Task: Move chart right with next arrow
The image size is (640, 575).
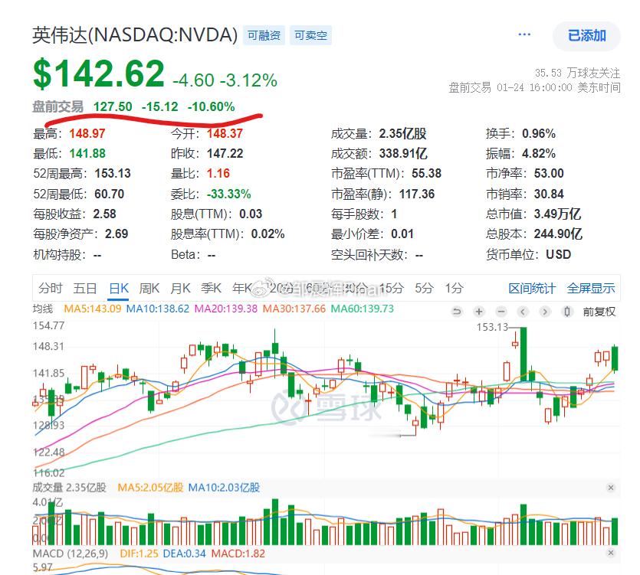Action: (x=544, y=312)
